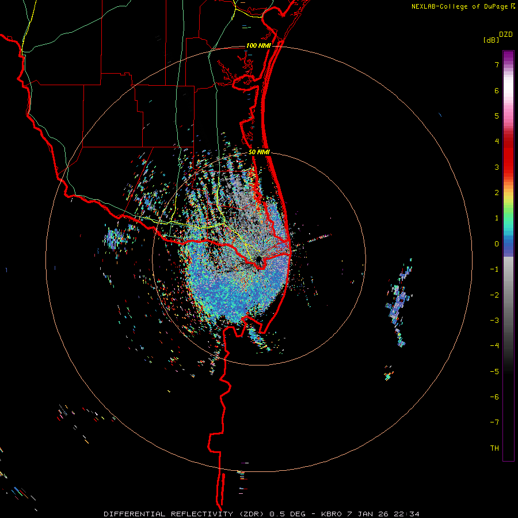Click the 100 NMI range ring label

[x=258, y=45]
